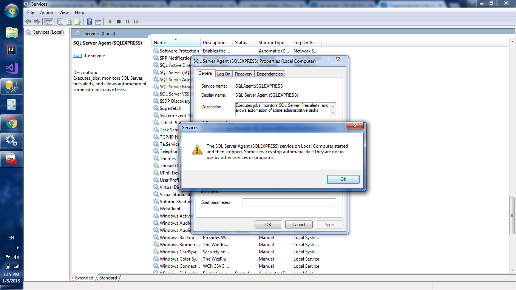The image size is (516, 290).
Task: Click the services list scroll-up arrow
Action: pyautogui.click(x=512, y=41)
